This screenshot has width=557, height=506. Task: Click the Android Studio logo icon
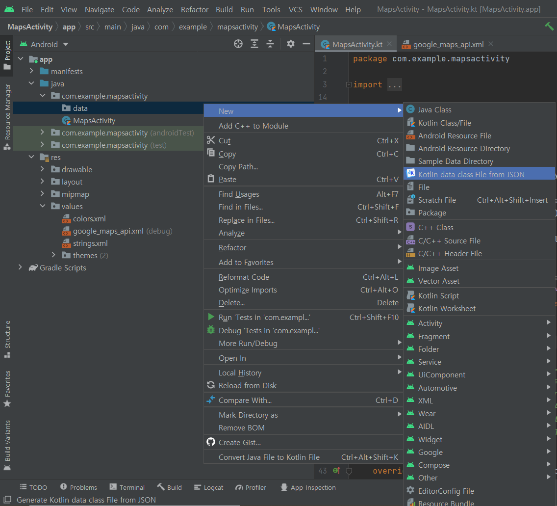pyautogui.click(x=9, y=9)
